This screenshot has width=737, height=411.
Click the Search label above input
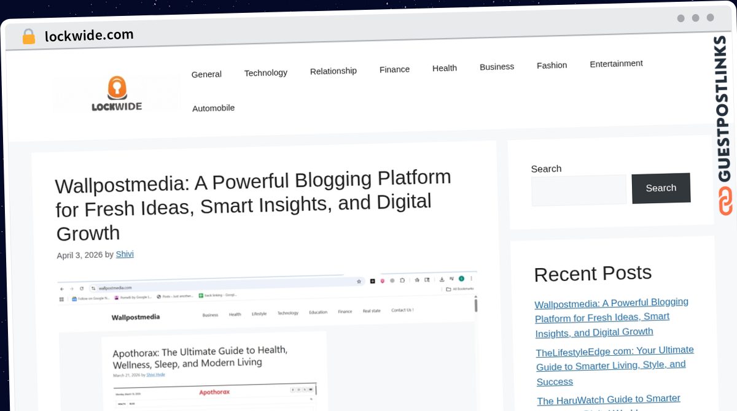coord(546,169)
